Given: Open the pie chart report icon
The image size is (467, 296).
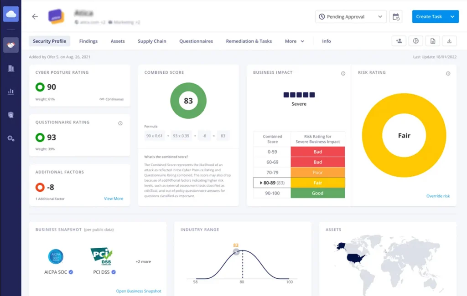Looking at the screenshot, I should 415,41.
